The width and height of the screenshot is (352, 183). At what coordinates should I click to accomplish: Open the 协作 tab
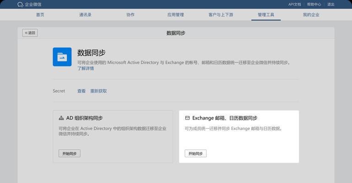click(x=130, y=15)
